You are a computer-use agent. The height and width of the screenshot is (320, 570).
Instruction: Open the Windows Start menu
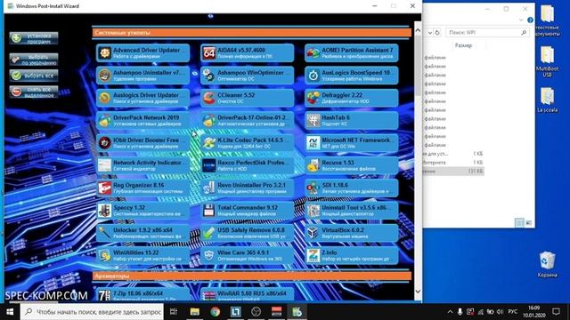click(10, 312)
